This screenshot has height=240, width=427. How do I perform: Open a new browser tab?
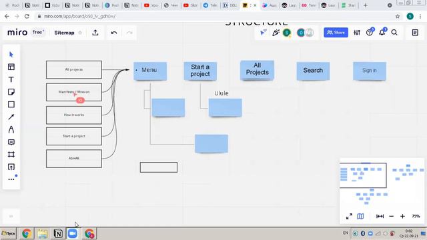pyautogui.click(x=365, y=5)
